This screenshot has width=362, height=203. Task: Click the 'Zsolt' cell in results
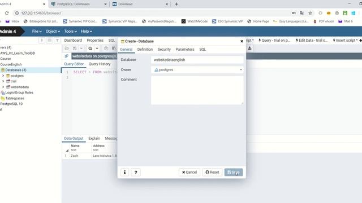click(x=74, y=156)
